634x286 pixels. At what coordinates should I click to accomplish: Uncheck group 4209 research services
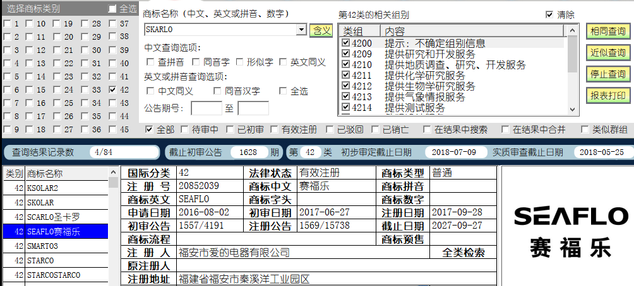(x=345, y=54)
